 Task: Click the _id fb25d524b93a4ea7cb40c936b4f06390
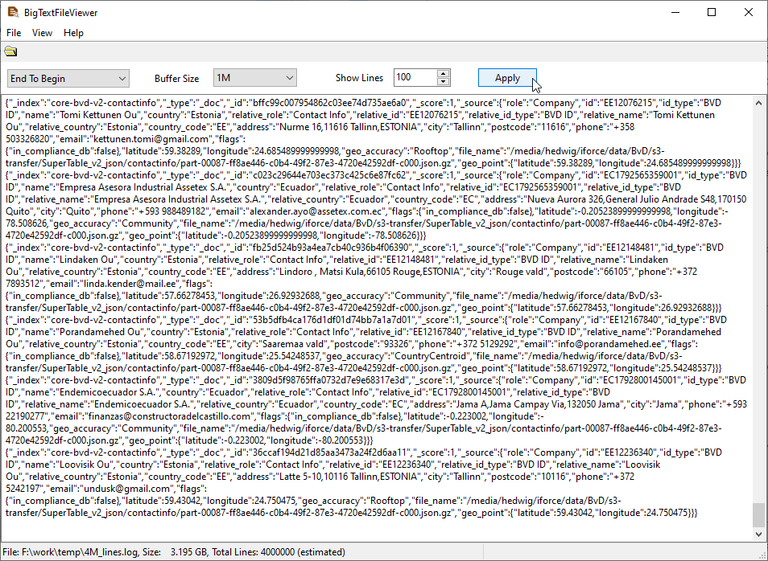point(331,248)
